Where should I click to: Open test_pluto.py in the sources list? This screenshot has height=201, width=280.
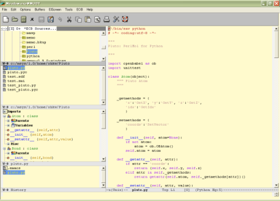22,85
